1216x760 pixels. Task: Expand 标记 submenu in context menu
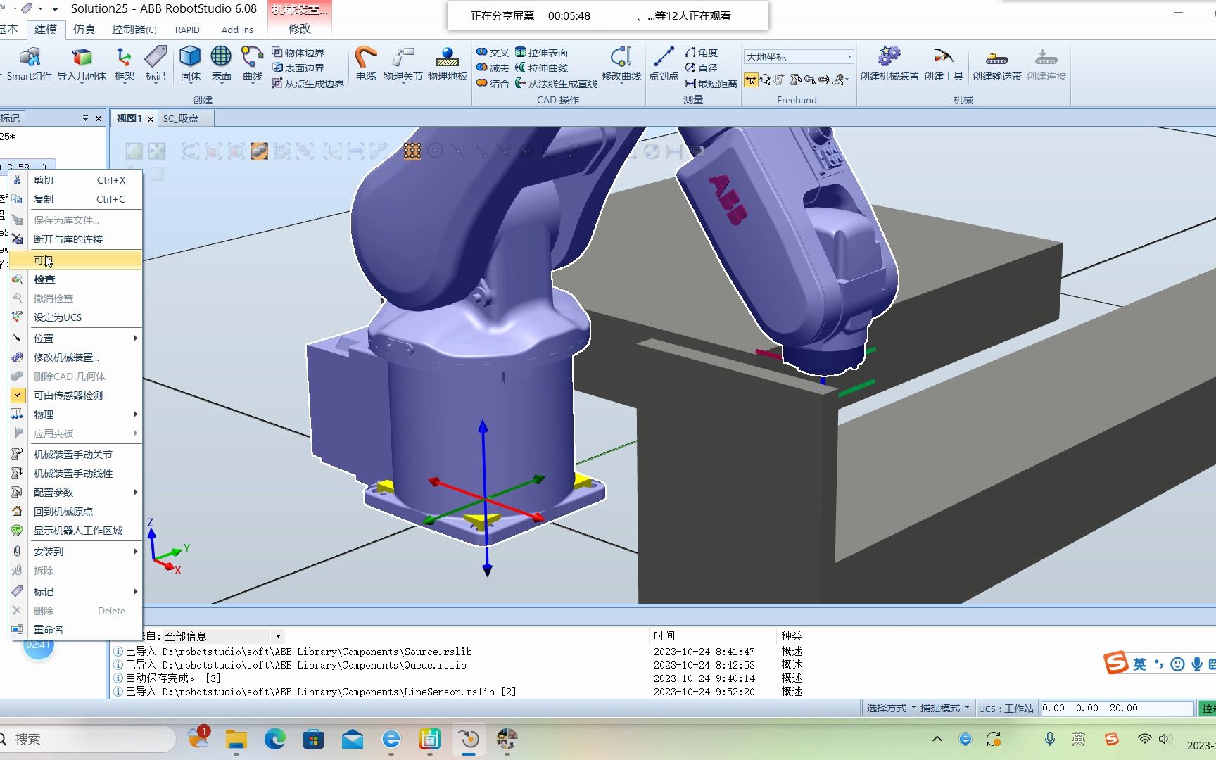click(x=76, y=592)
